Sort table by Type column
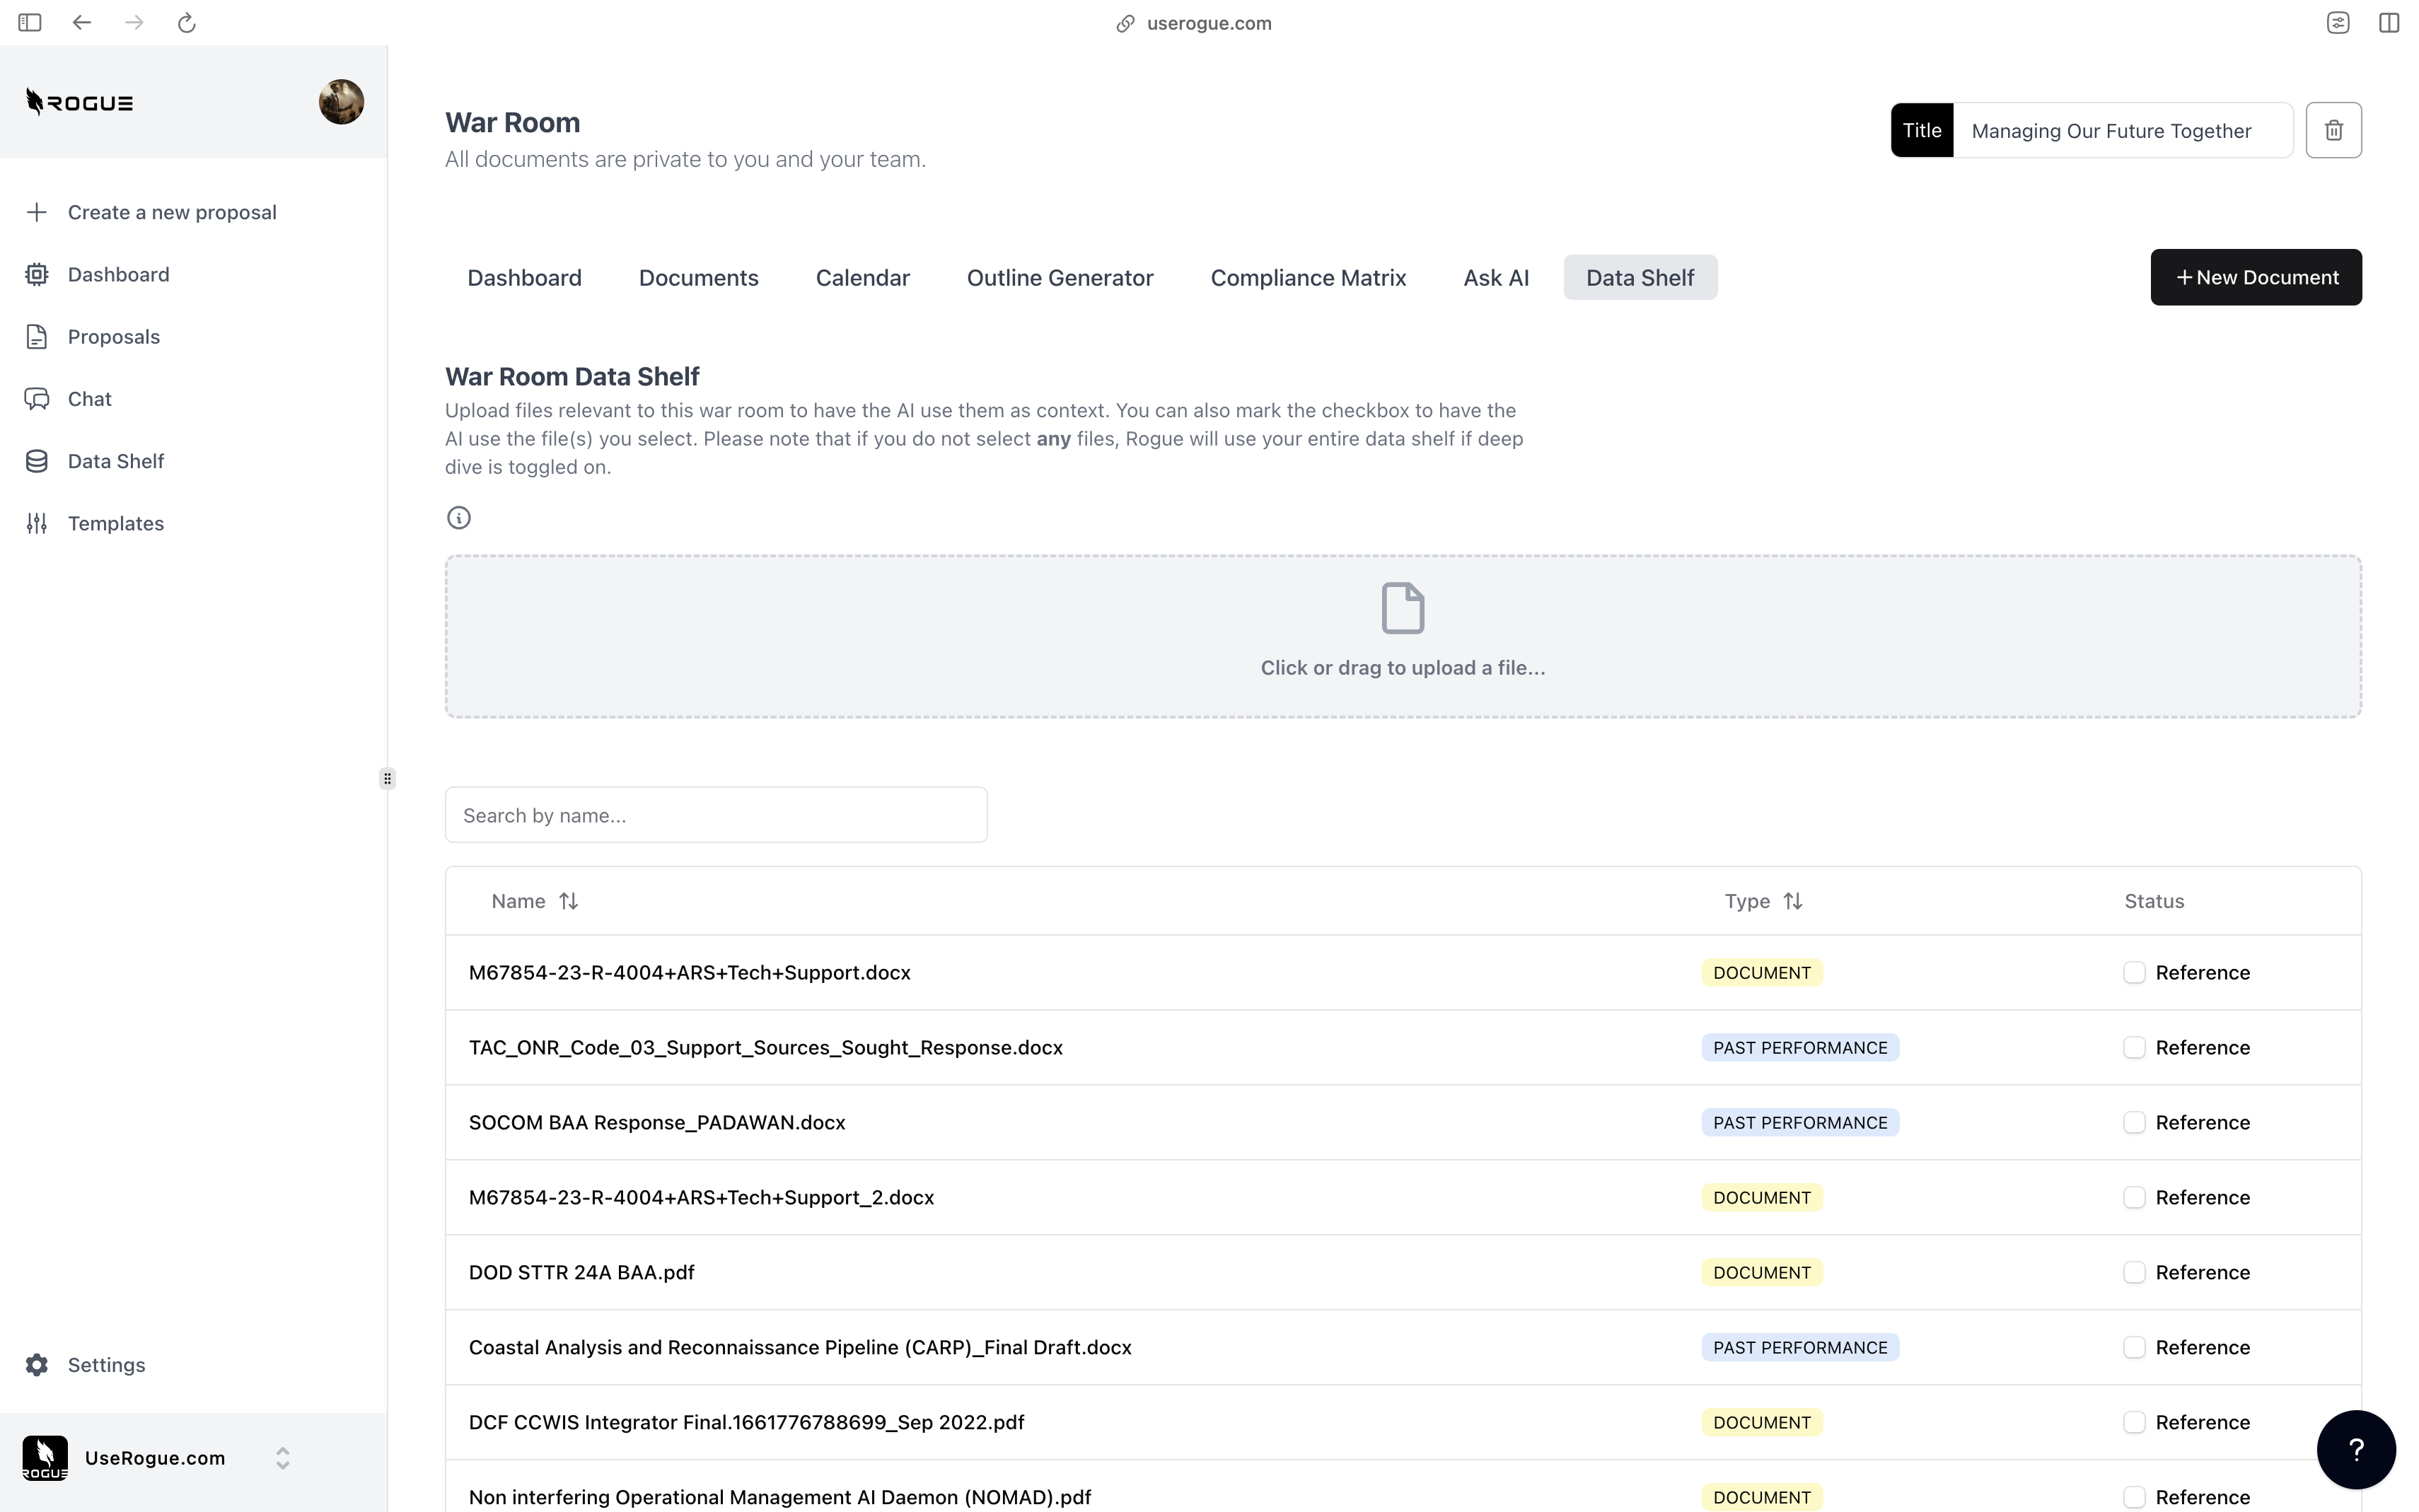Viewport: 2419px width, 1512px height. pyautogui.click(x=1791, y=901)
